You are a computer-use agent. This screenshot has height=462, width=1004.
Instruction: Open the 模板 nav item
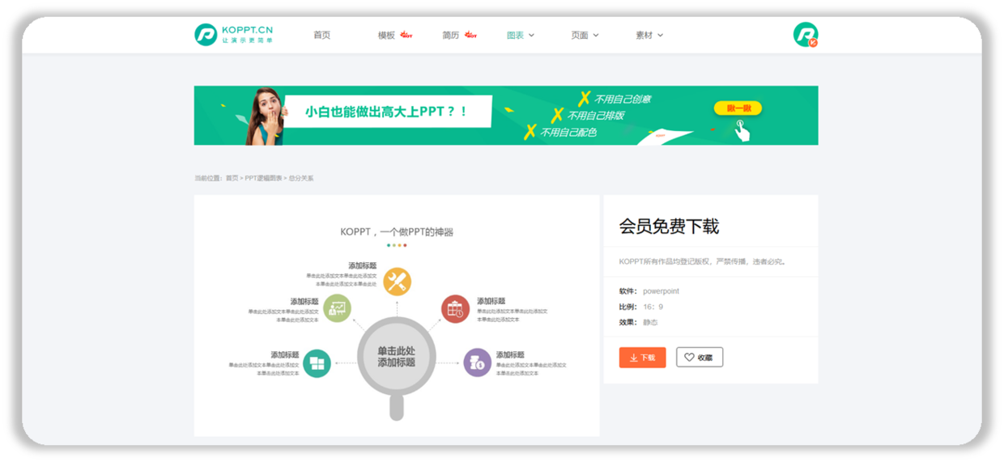coord(386,35)
